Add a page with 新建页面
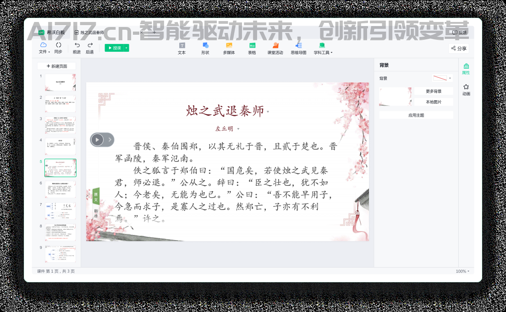Viewport: 506px width, 312px height. click(57, 66)
